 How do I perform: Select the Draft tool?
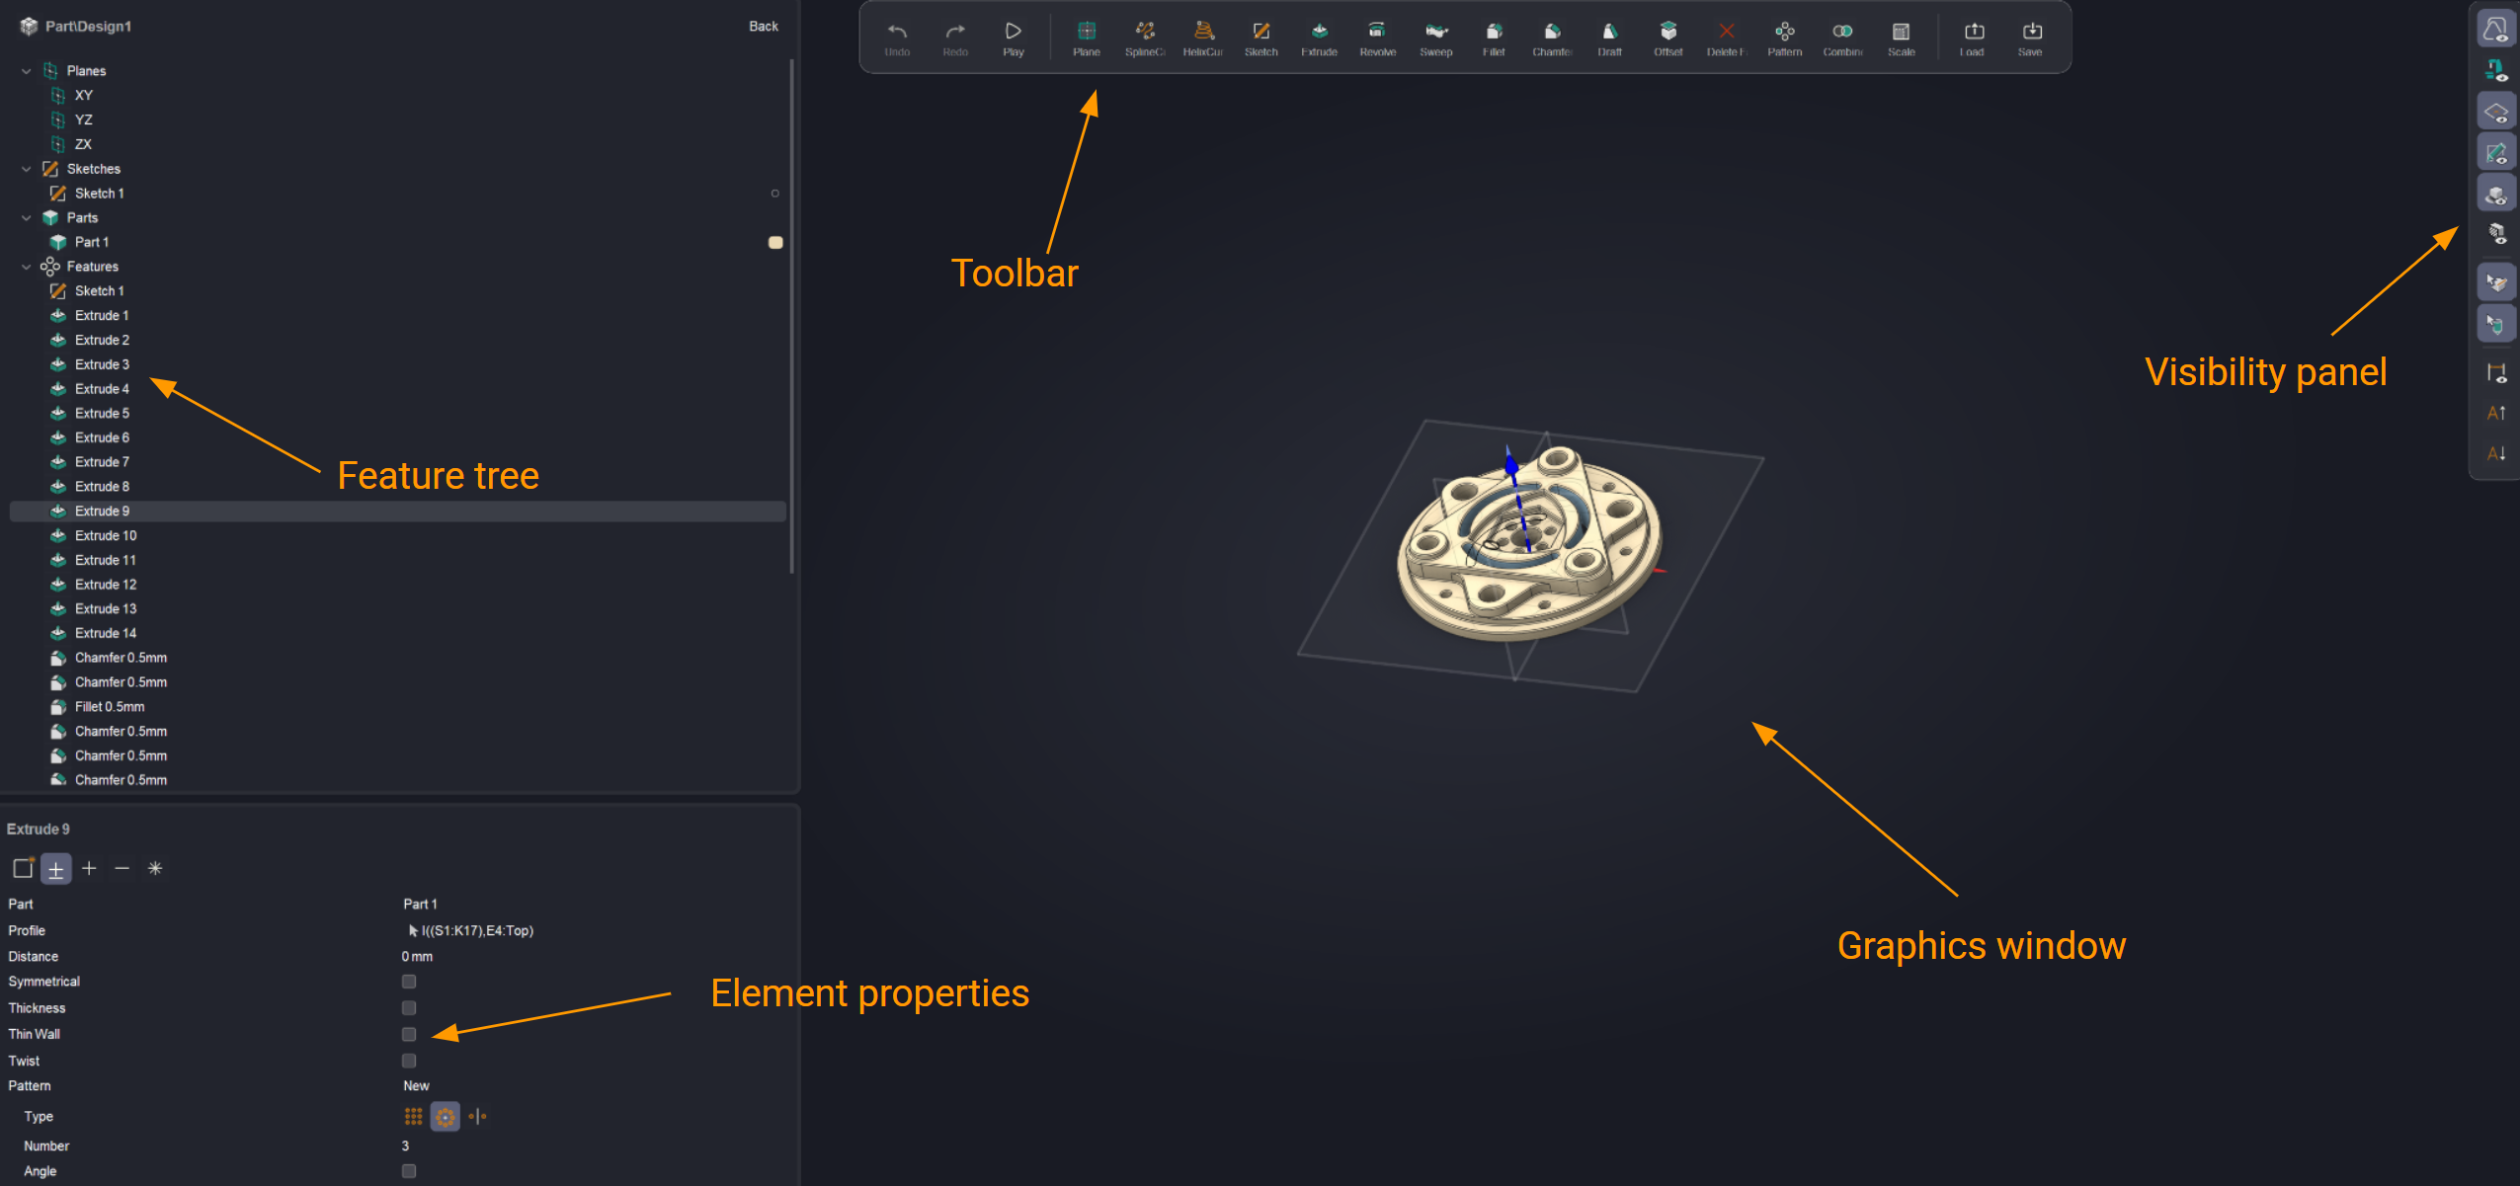(x=1609, y=38)
